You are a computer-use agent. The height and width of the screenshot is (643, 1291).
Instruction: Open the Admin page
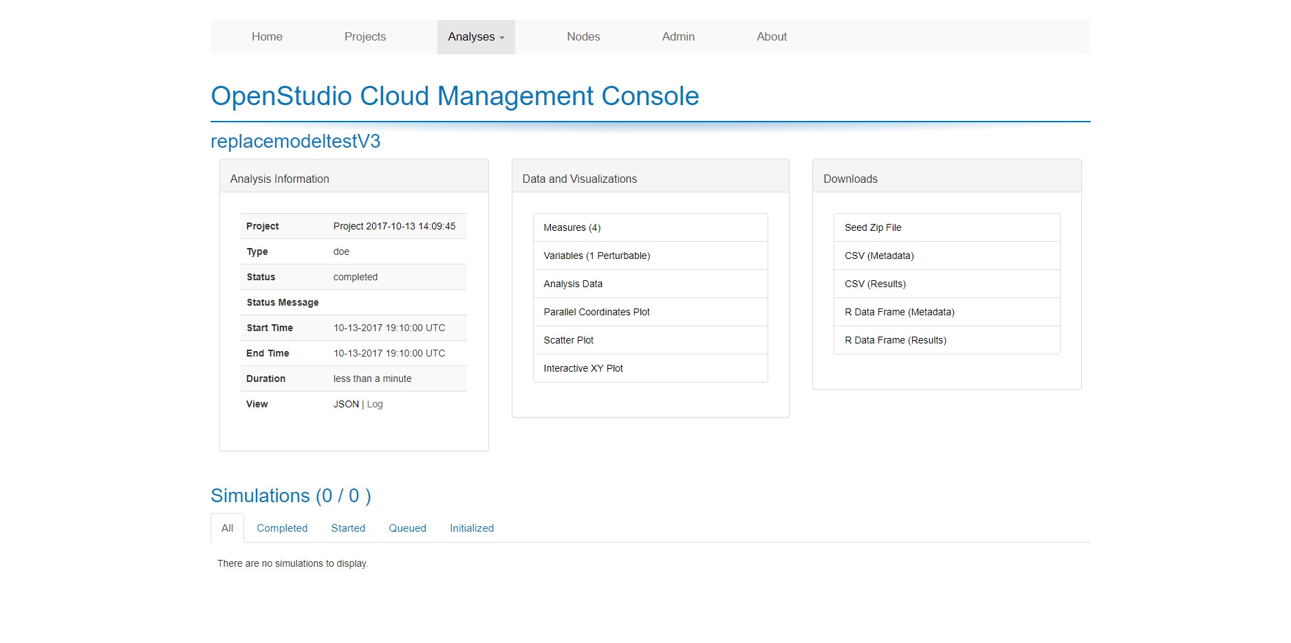click(678, 37)
